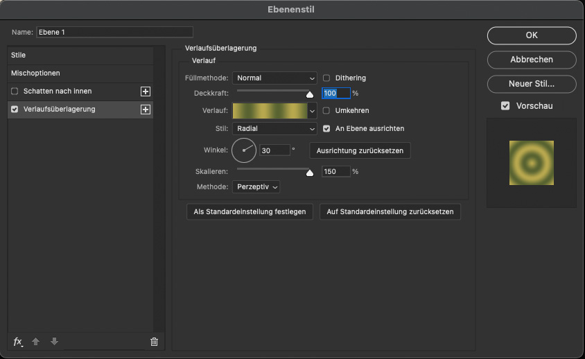This screenshot has width=585, height=359.
Task: Enable Schatten nach innen checkbox
Action: coord(15,91)
